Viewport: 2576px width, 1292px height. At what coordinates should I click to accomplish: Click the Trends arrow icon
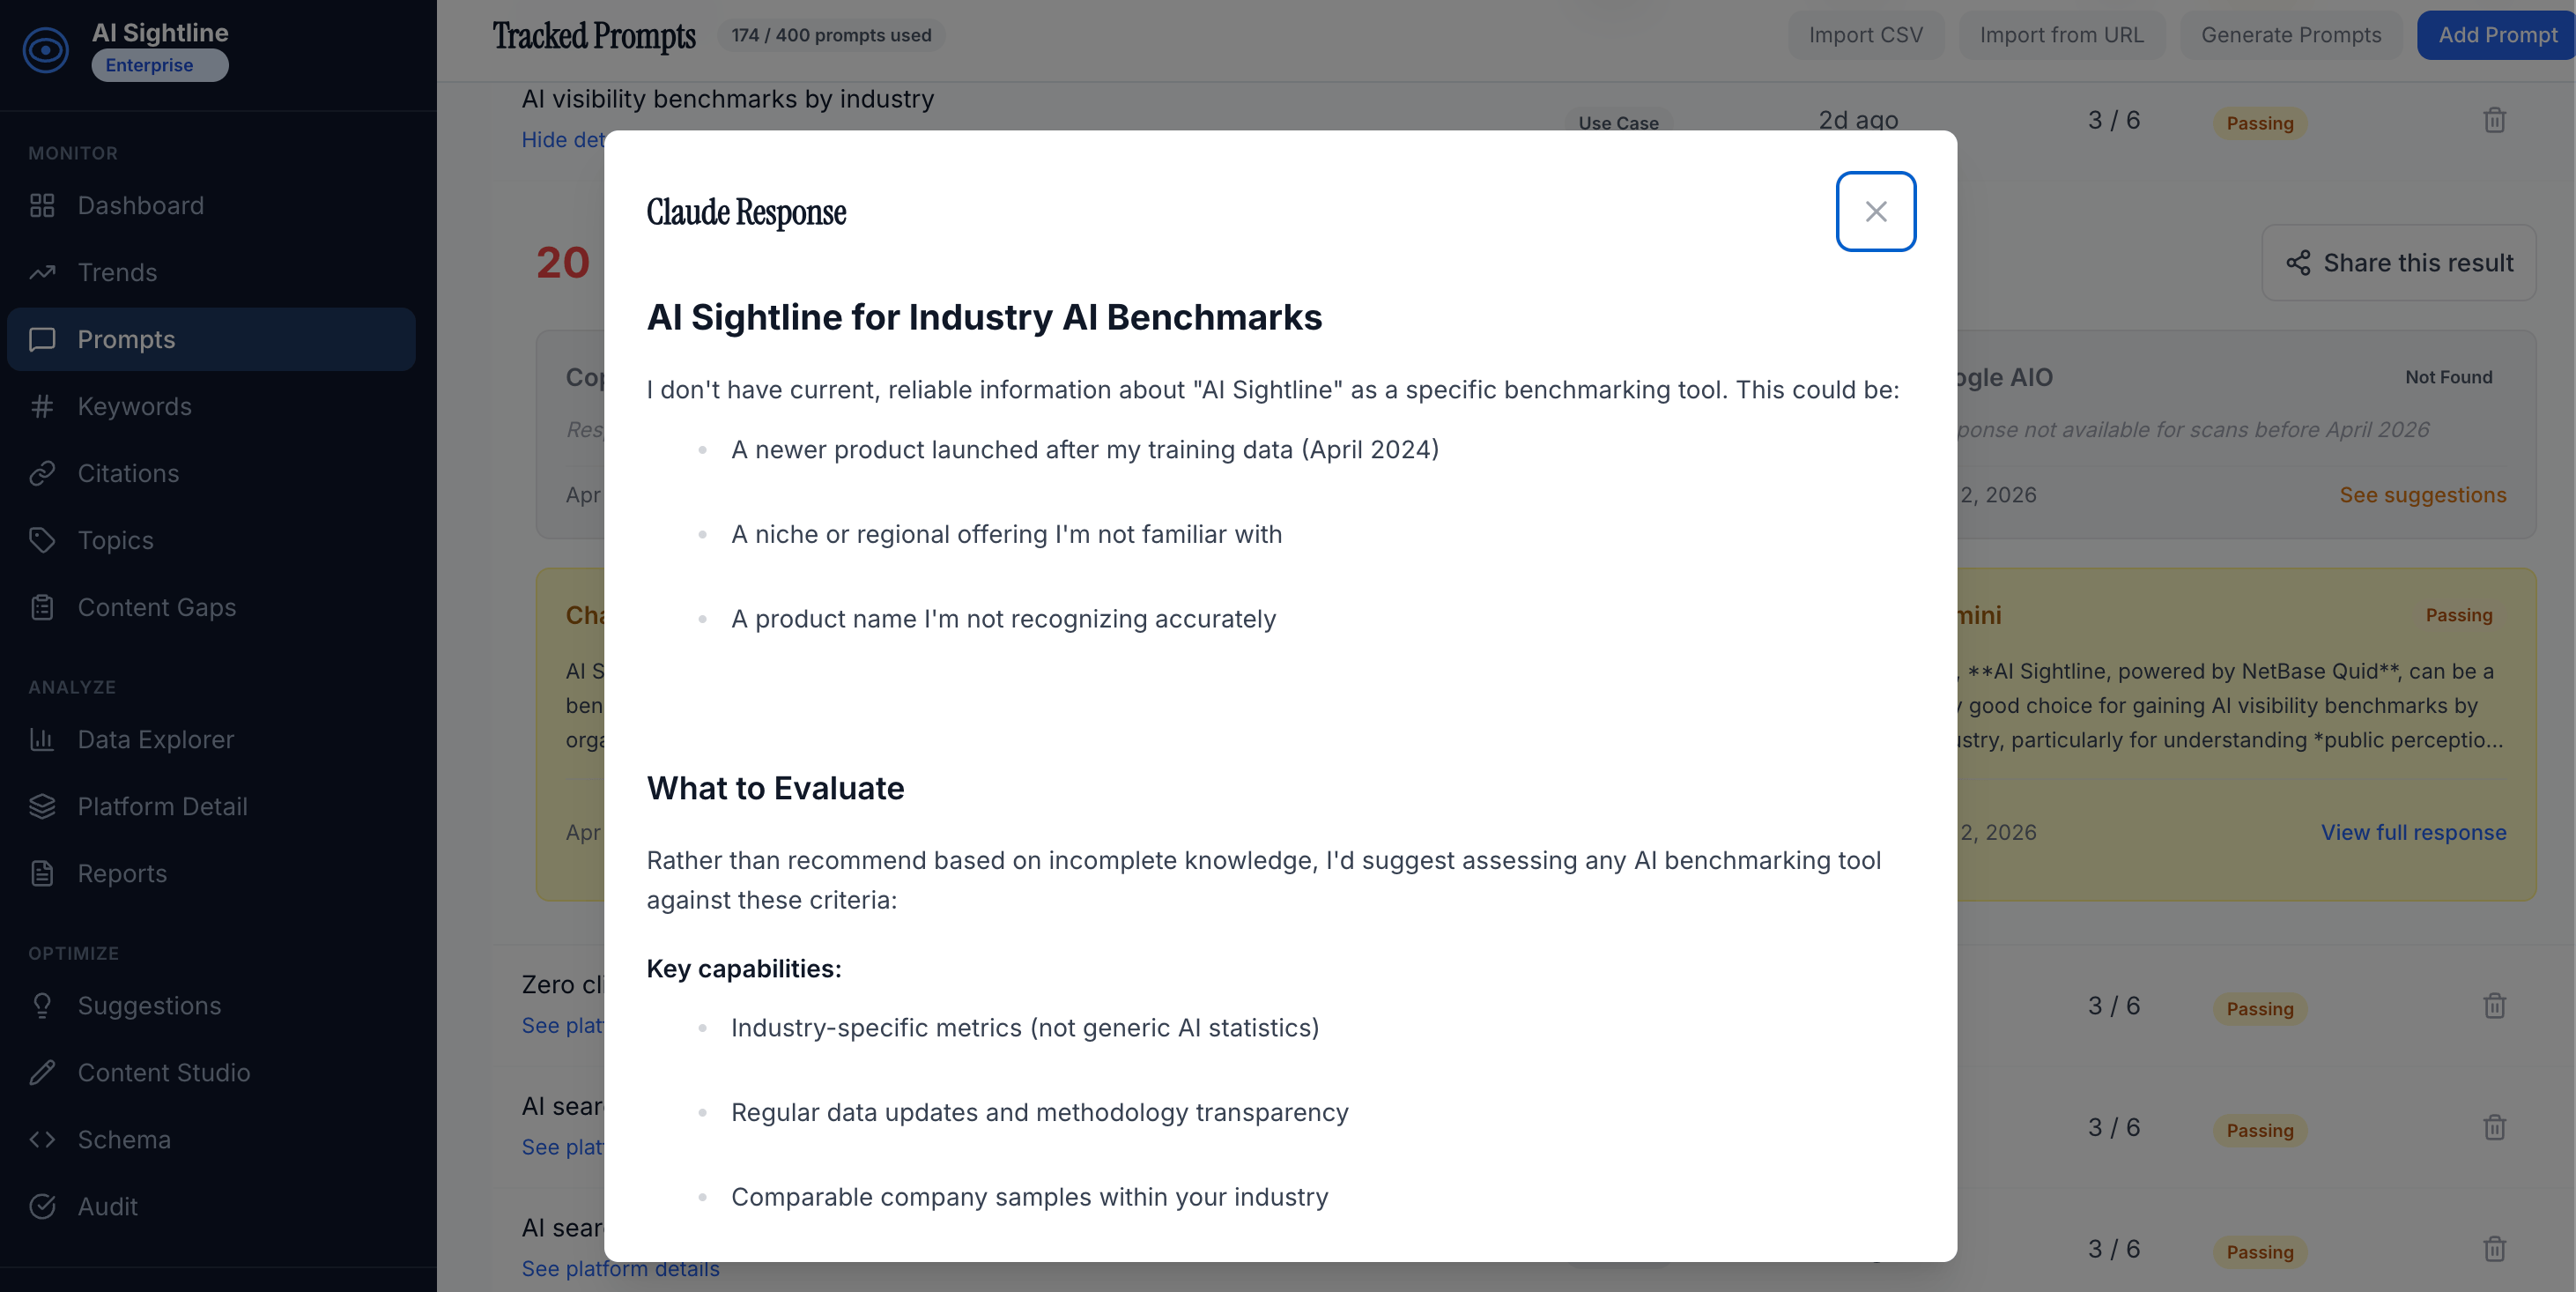point(42,272)
